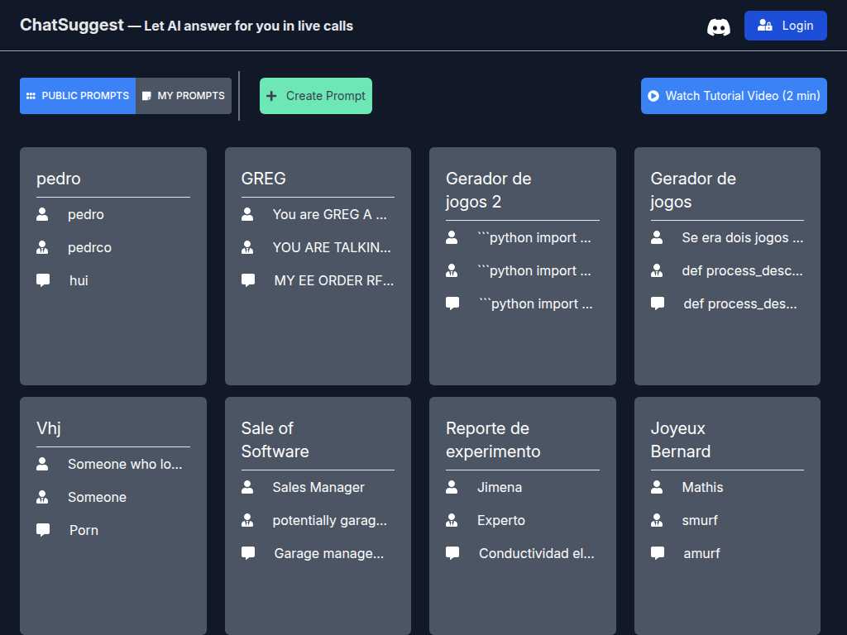Screen dimensions: 847x635
Task: Select the 'Sales Manager' text
Action: [x=318, y=488]
